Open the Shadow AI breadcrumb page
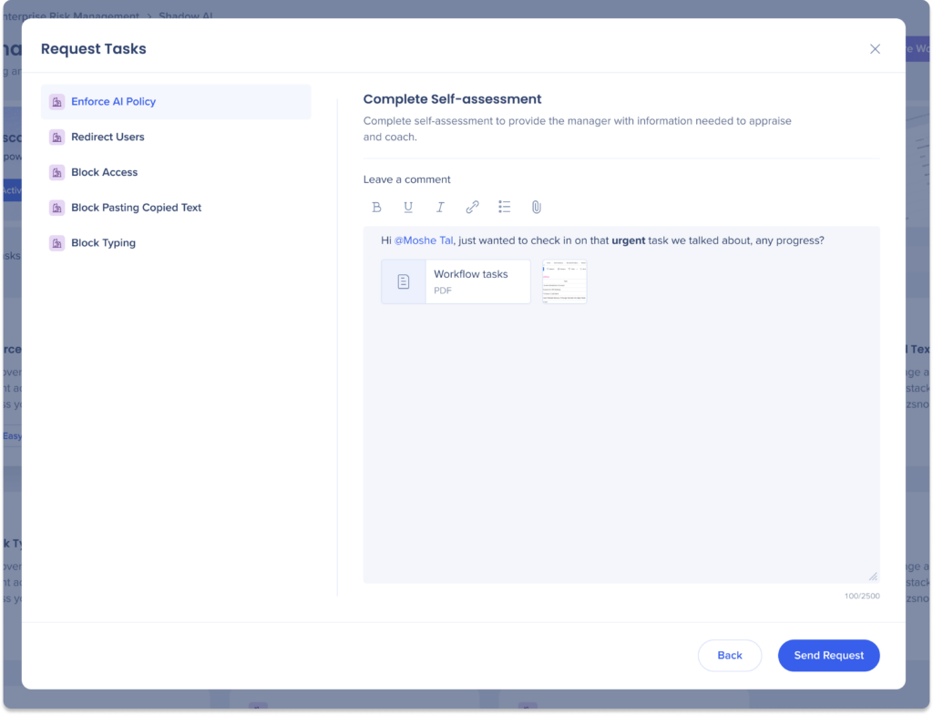 pyautogui.click(x=185, y=15)
